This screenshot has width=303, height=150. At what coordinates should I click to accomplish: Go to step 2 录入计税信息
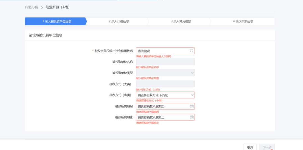(x=119, y=21)
